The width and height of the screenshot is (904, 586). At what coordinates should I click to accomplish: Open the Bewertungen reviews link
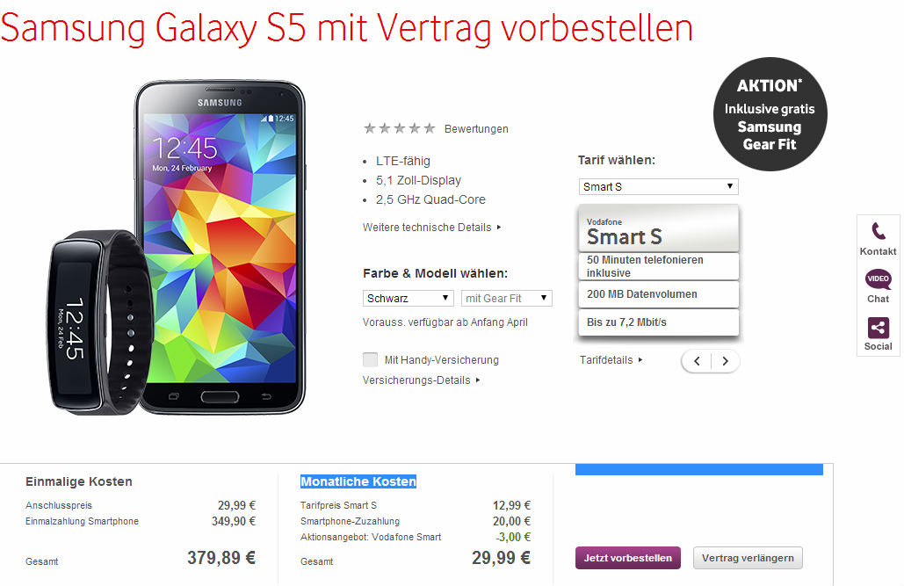coord(476,128)
